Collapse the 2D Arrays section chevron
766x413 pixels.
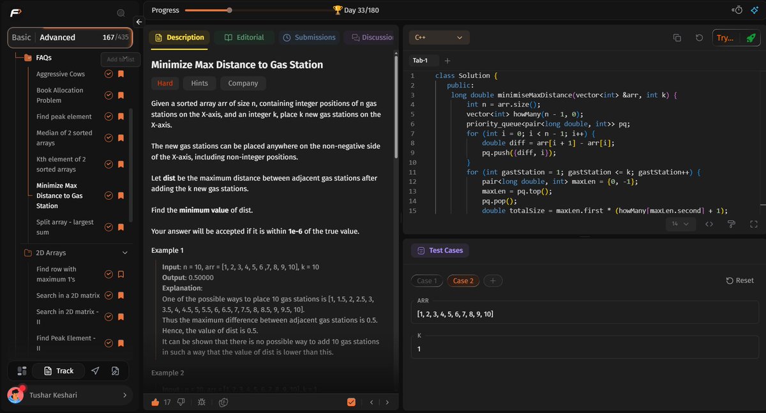coord(125,253)
